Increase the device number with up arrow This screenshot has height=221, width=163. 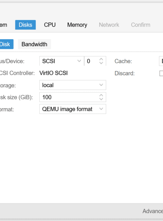click(101, 60)
